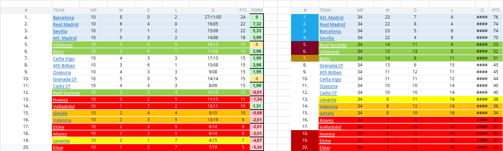Click Levante link in the row with 4:15 goals

tap(61, 141)
